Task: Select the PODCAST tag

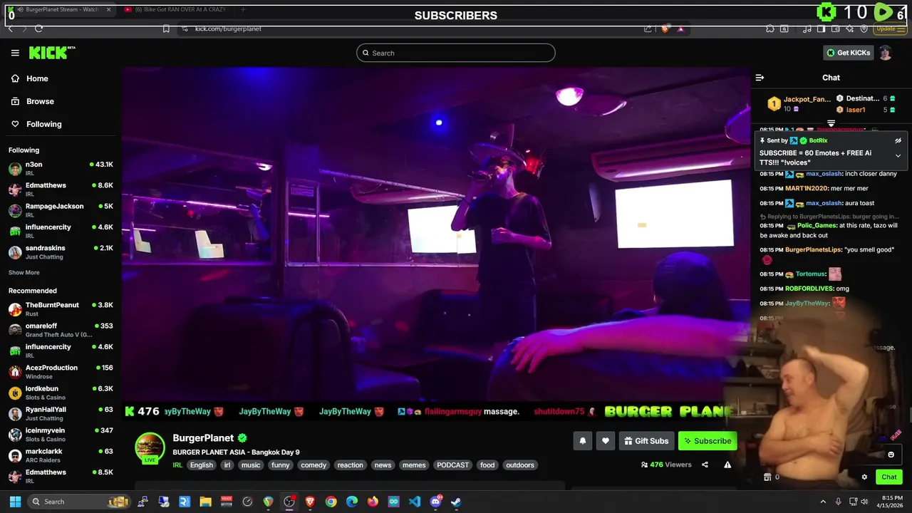Action: pos(453,465)
